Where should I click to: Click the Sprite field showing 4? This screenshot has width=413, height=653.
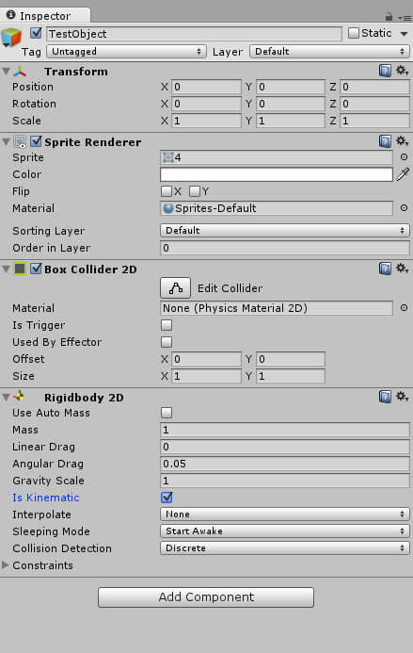coord(277,157)
